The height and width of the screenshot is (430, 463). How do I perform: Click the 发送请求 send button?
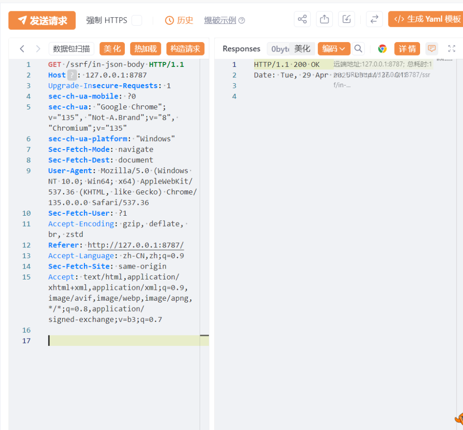(42, 20)
